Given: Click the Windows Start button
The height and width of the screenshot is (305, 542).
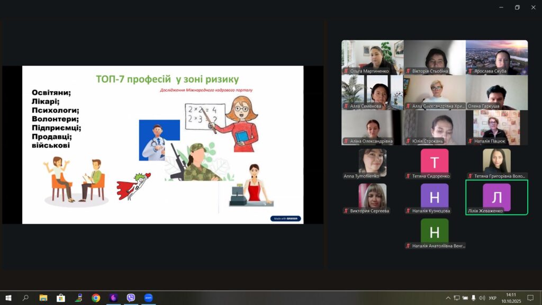Looking at the screenshot, I should (8, 298).
